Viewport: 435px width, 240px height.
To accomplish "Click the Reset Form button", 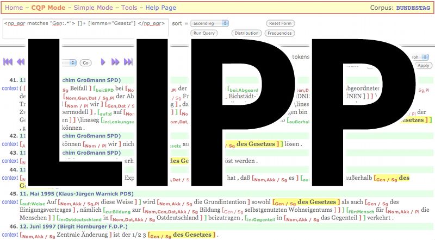I will click(x=280, y=23).
